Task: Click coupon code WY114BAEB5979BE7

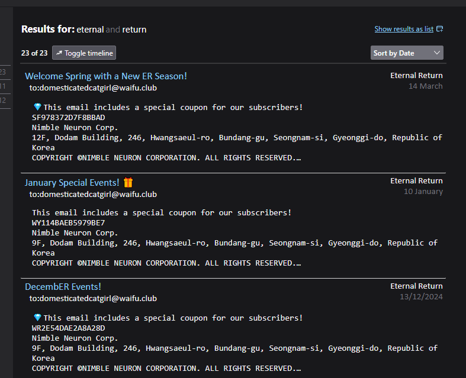Action: click(x=68, y=223)
